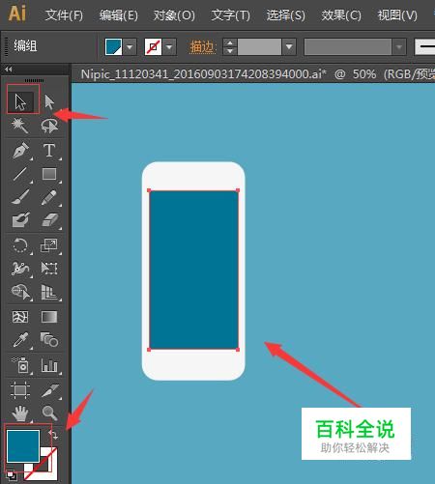Click the Ai application logo

click(17, 14)
